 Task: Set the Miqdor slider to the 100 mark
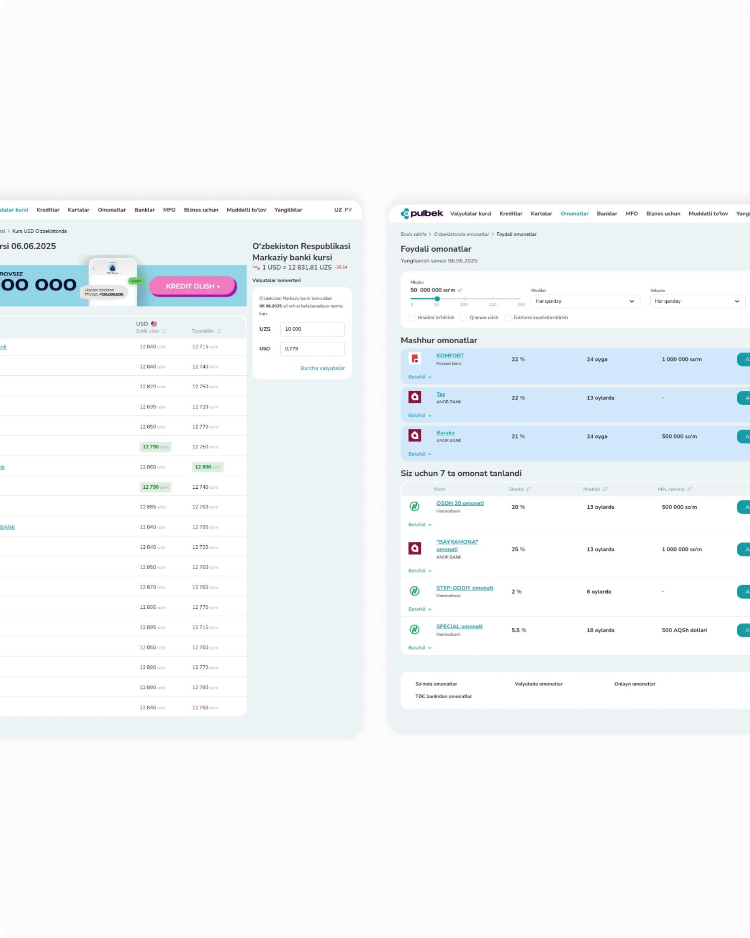pyautogui.click(x=464, y=299)
